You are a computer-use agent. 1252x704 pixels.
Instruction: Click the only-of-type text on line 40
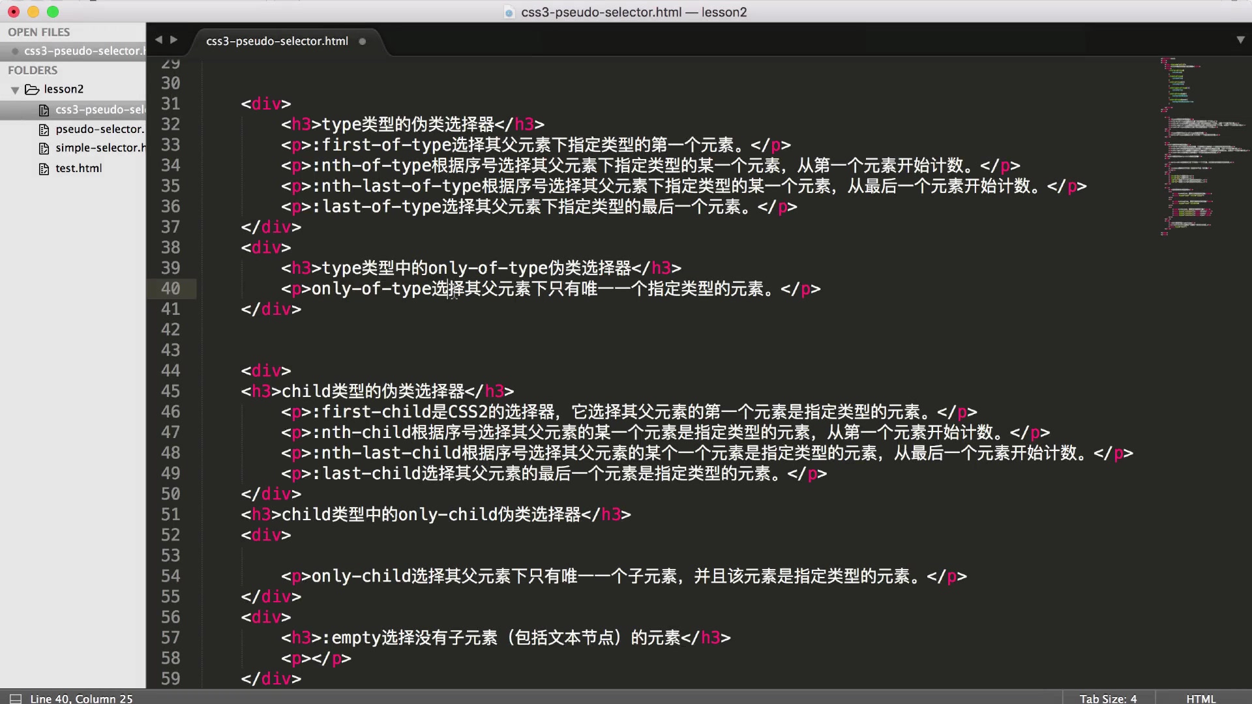pyautogui.click(x=371, y=289)
